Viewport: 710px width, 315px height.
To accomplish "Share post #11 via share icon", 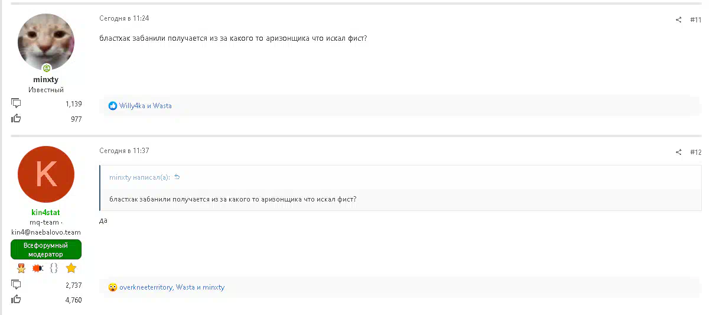I will 679,20.
